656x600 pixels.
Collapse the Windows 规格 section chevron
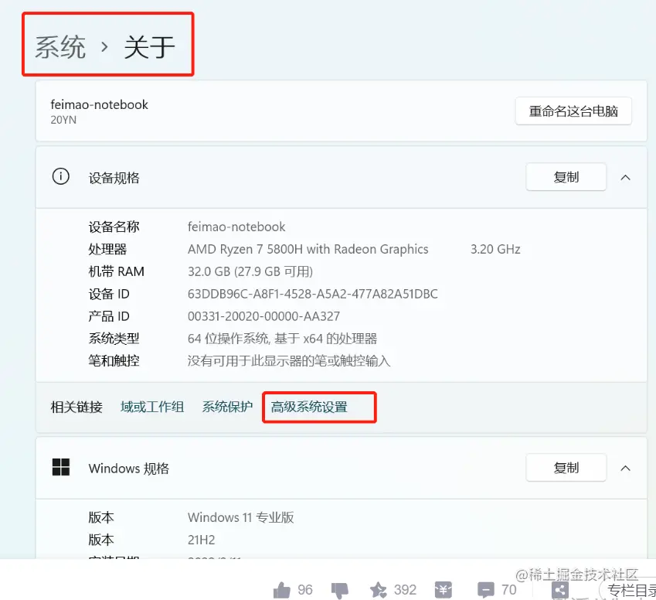pyautogui.click(x=625, y=468)
